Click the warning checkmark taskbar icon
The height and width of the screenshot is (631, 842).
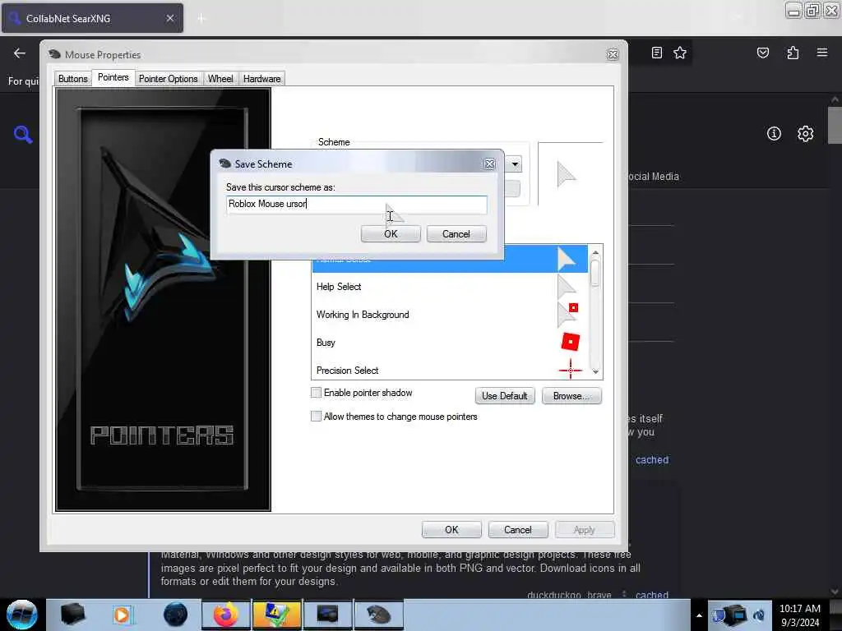[x=276, y=615]
